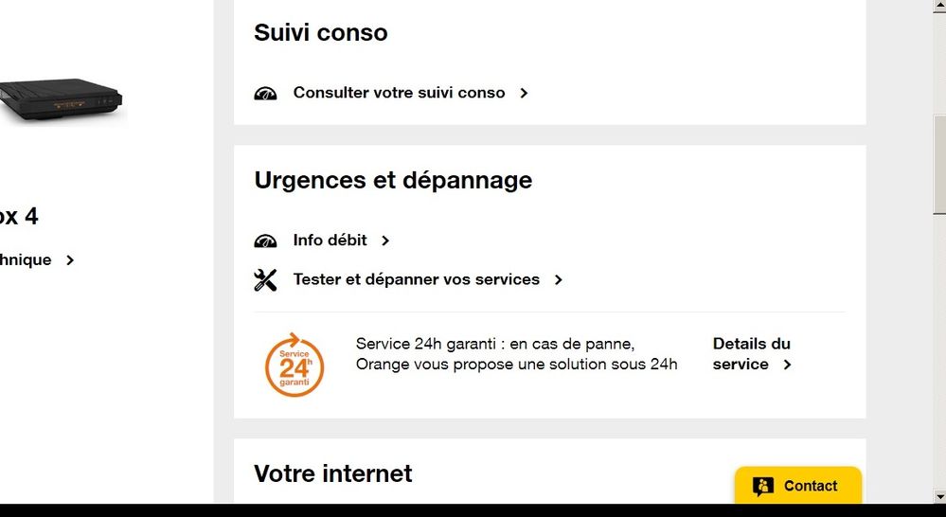Click the Service 24h garanti description text
The image size is (946, 517).
point(516,354)
